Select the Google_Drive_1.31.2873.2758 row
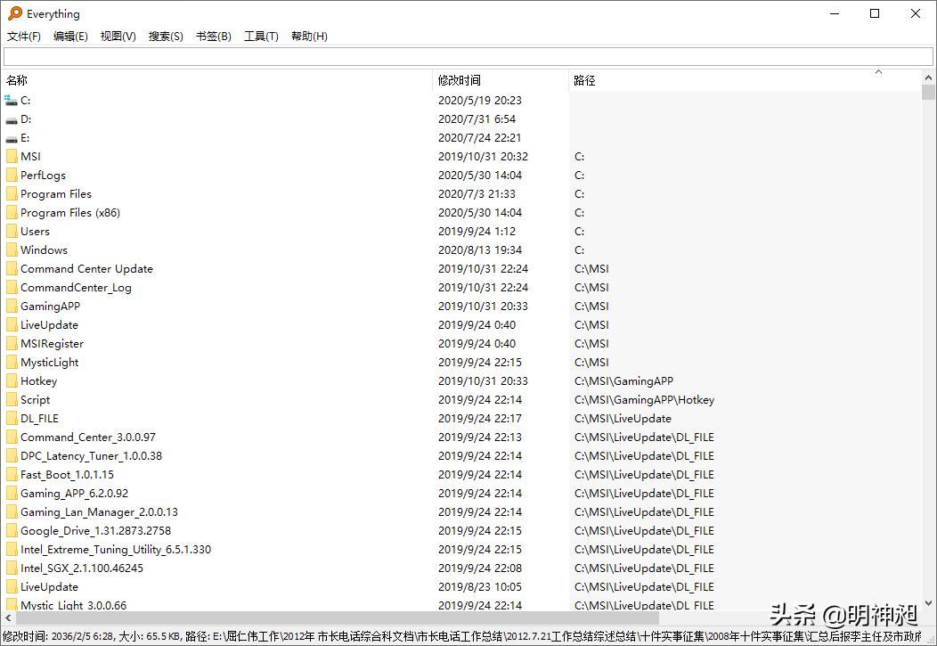 pyautogui.click(x=95, y=531)
